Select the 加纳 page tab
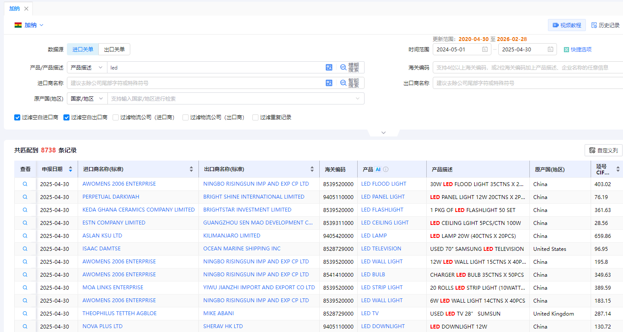The height and width of the screenshot is (332, 623). click(14, 9)
